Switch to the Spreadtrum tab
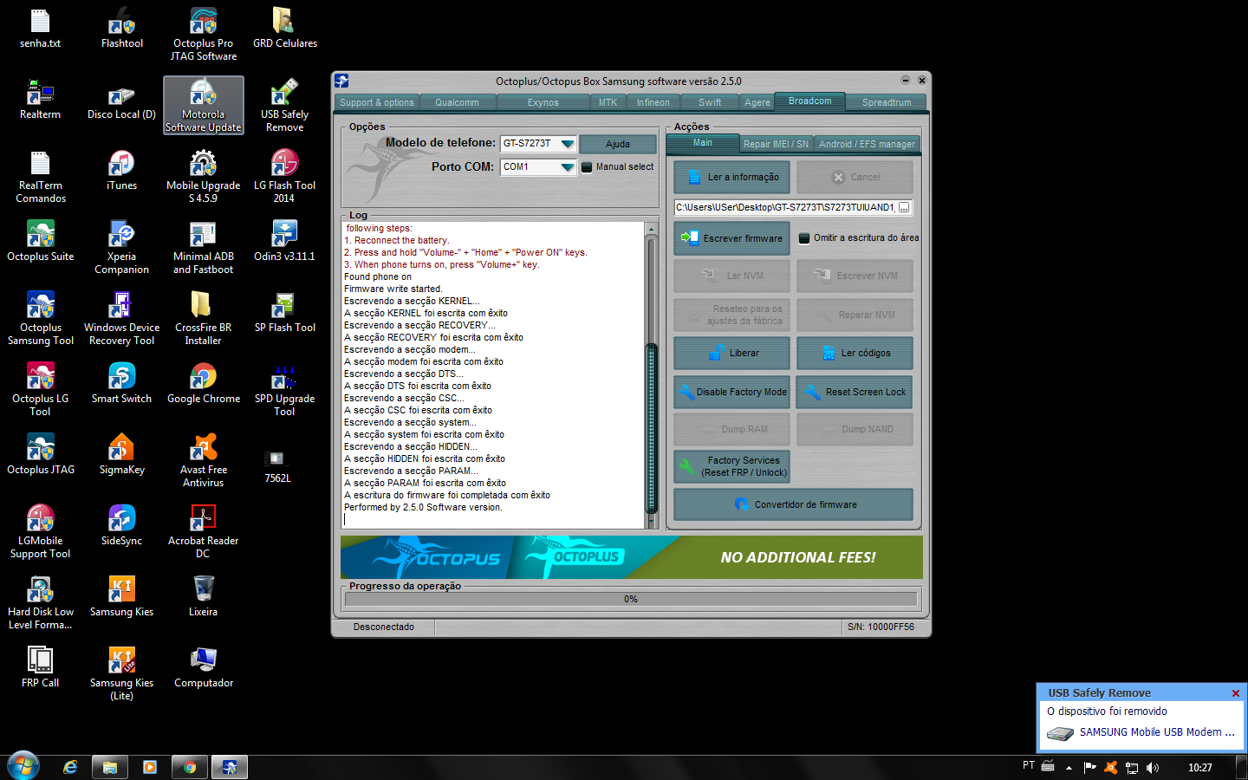1248x780 pixels. (887, 102)
